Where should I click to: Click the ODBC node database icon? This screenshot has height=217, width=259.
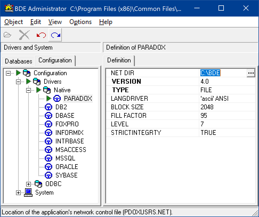coord(38,184)
